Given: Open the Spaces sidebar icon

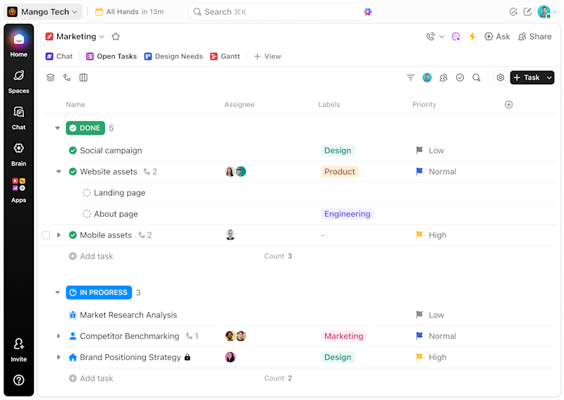Looking at the screenshot, I should coord(19,82).
